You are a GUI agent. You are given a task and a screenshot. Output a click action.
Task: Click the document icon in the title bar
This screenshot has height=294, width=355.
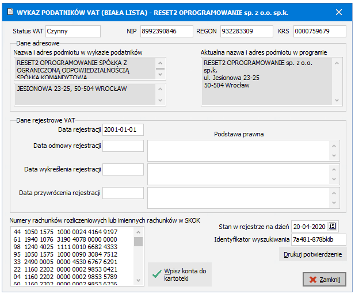coord(10,12)
